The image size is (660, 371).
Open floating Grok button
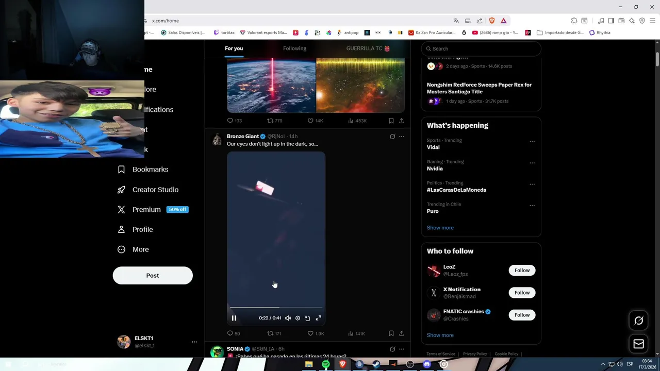[x=638, y=321]
